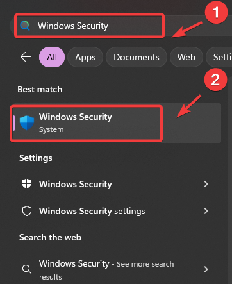
Task: Select the All filter tab
Action: click(x=52, y=57)
